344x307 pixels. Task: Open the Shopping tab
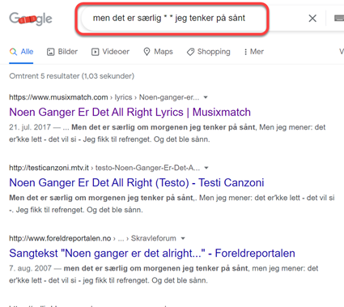pos(208,52)
